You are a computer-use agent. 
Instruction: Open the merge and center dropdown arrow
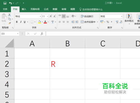[x=97, y=22]
